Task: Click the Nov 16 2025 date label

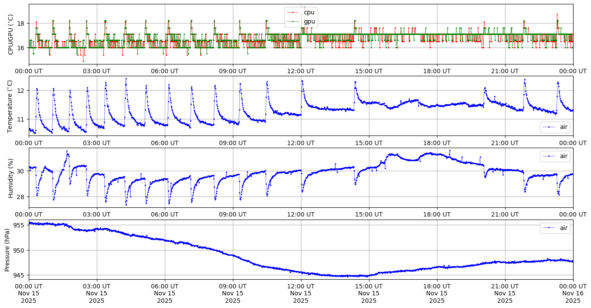Action: (x=573, y=297)
